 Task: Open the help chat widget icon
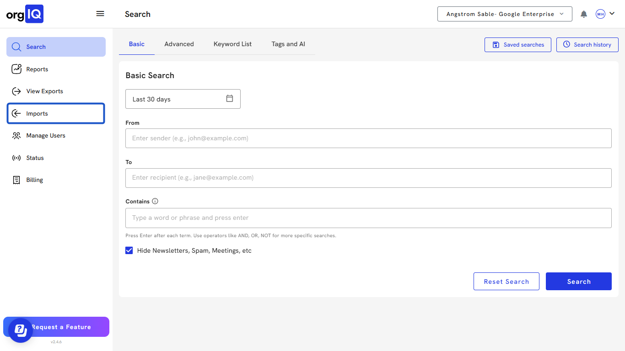pyautogui.click(x=20, y=330)
